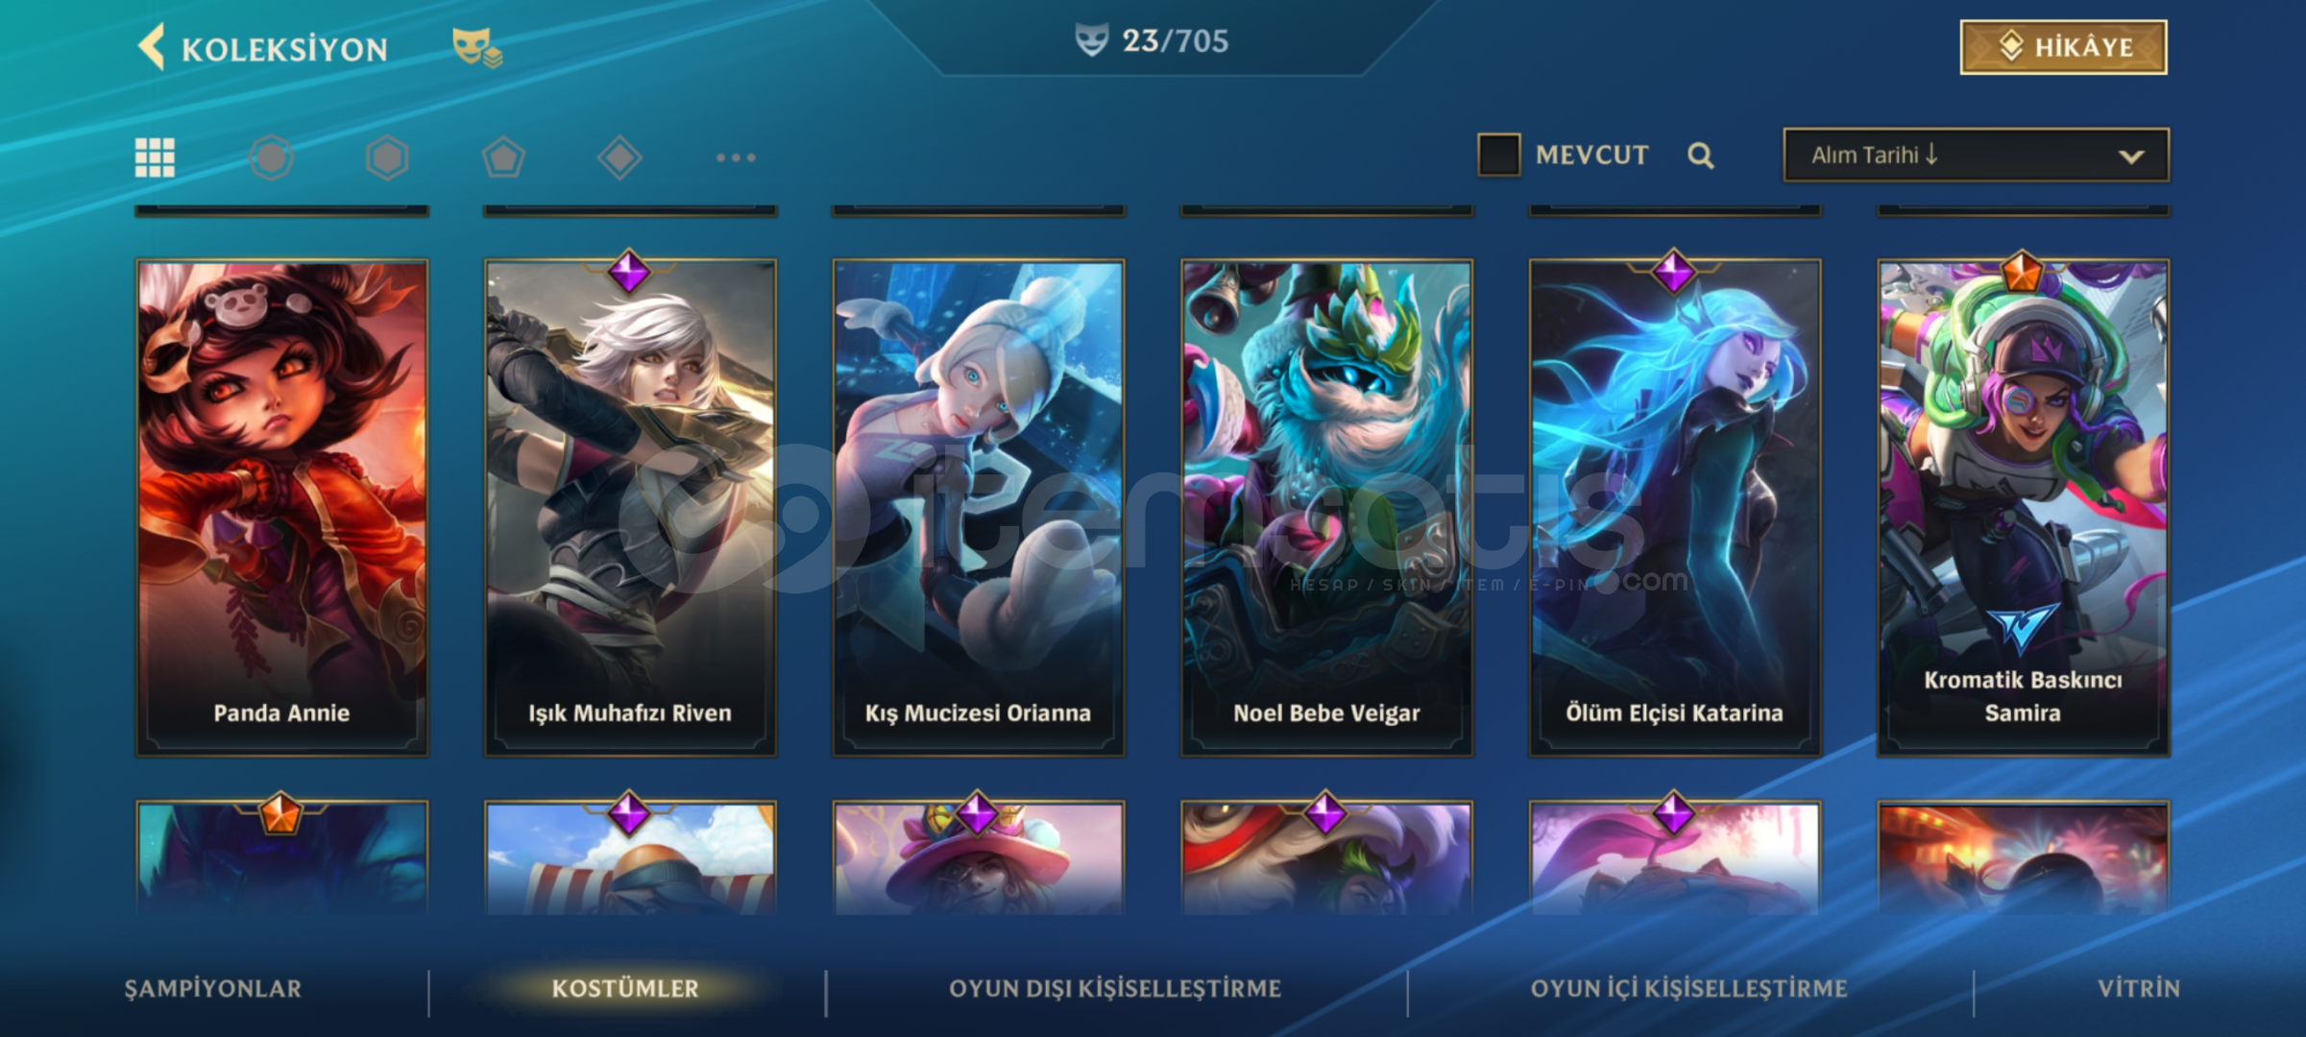Go back using the Koleksiyon arrow
The height and width of the screenshot is (1037, 2306).
[152, 47]
